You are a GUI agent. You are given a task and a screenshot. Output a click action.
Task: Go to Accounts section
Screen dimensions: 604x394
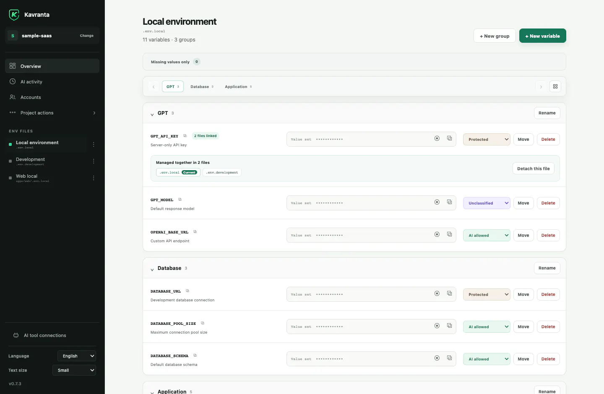[x=52, y=97]
